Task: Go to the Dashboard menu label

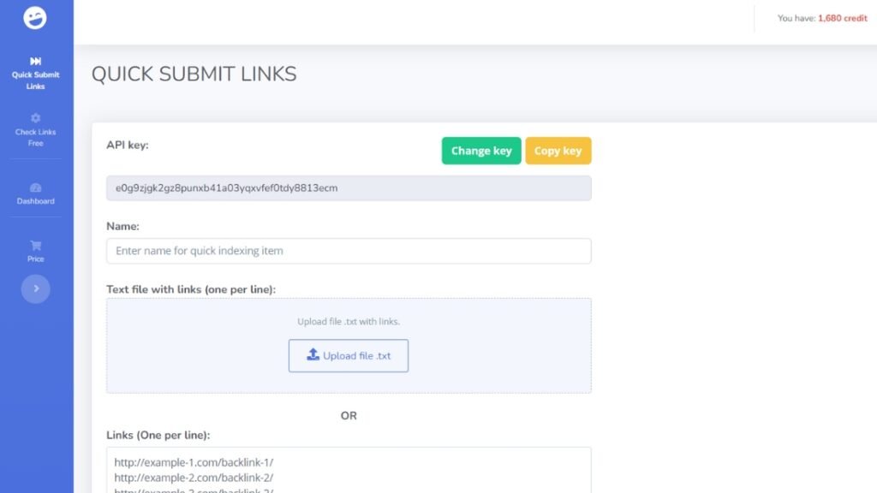Action: (35, 201)
